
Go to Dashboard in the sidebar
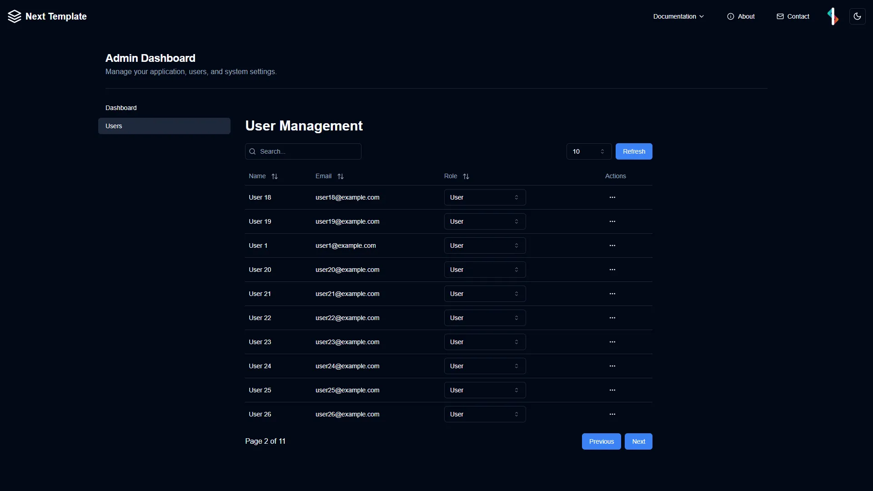click(121, 108)
